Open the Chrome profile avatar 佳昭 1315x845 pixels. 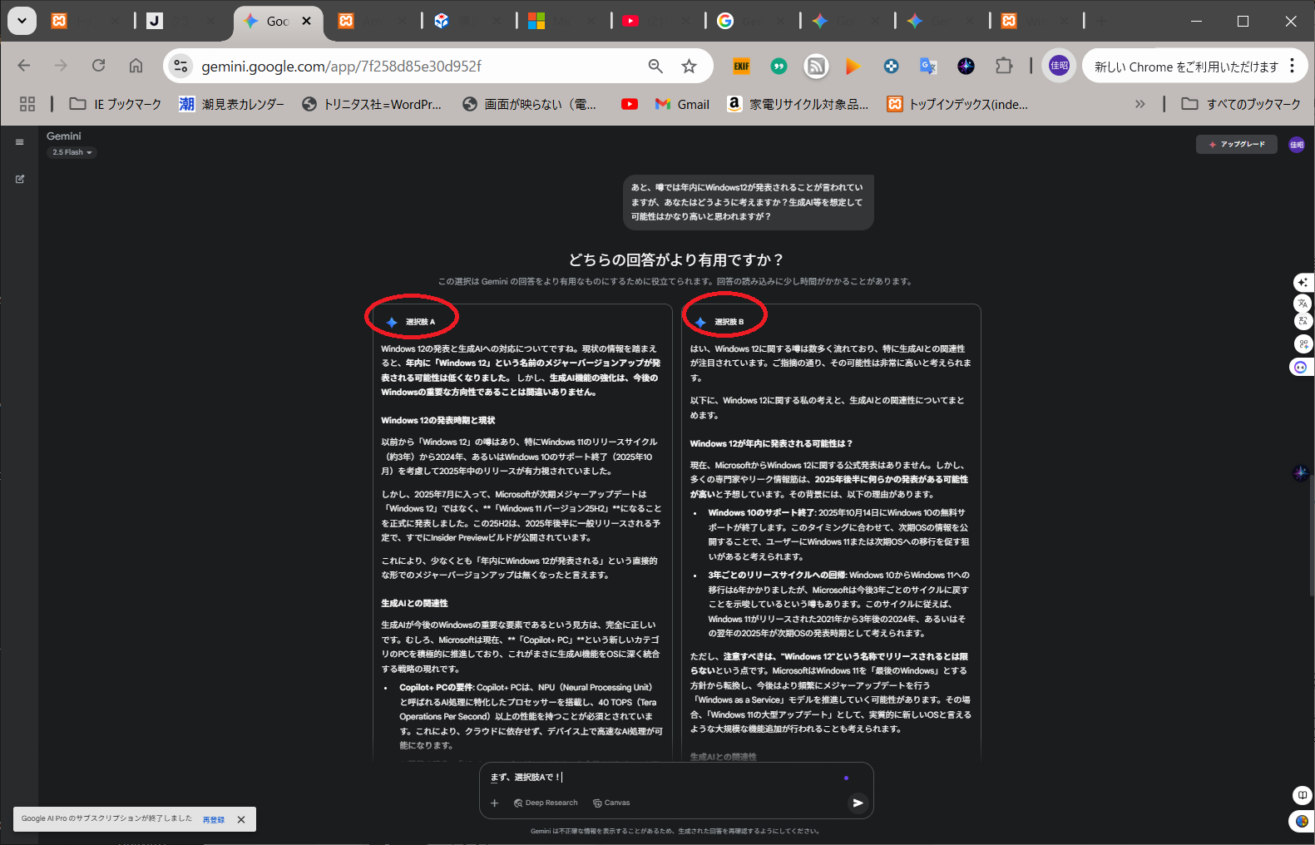click(x=1059, y=66)
